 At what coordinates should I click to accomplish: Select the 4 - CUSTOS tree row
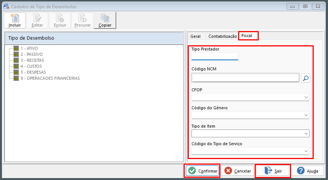point(31,66)
